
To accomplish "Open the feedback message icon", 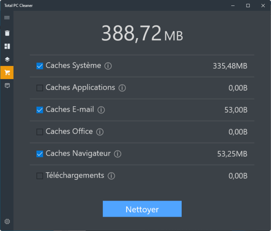I will [x=7, y=85].
